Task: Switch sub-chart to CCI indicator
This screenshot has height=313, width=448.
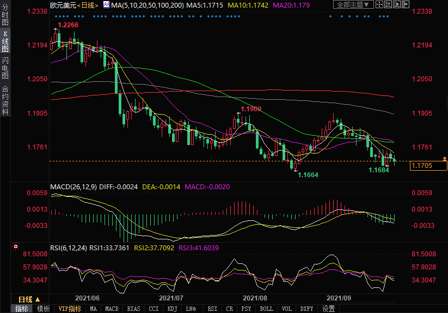Action: pyautogui.click(x=154, y=309)
